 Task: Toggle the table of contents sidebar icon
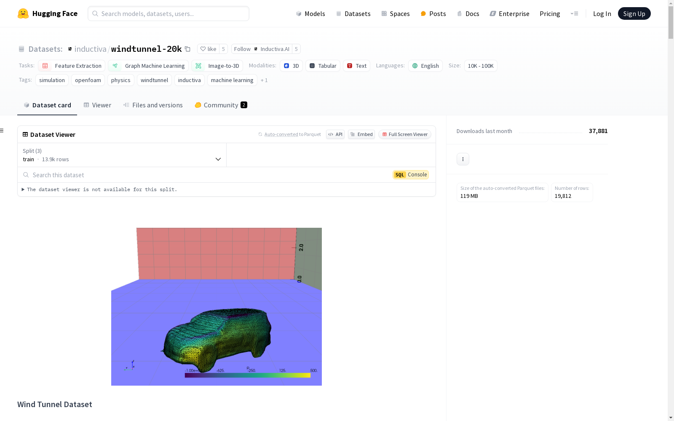[2, 131]
